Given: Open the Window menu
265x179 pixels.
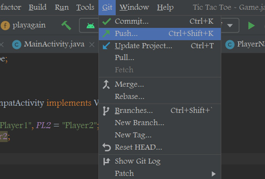Looking at the screenshot, I should pos(134,7).
